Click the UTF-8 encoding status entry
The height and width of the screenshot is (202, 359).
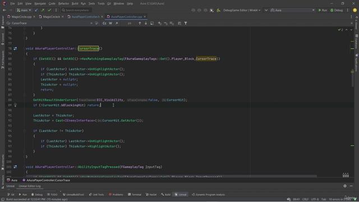point(315,200)
